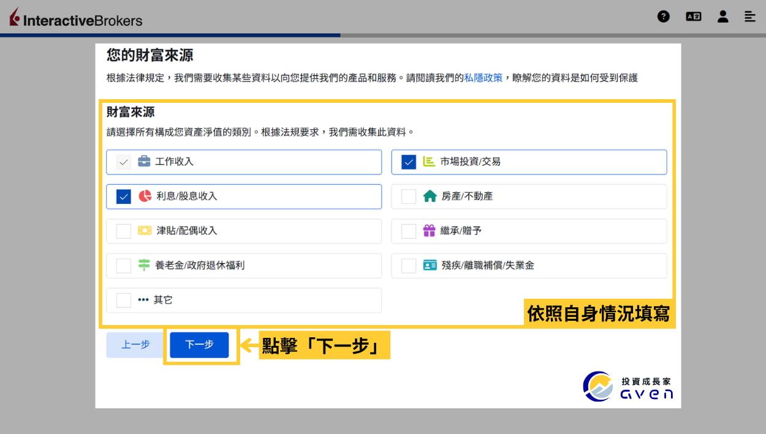Click the ID card icon next to 殘疾/離職補償/失業金

tap(430, 265)
